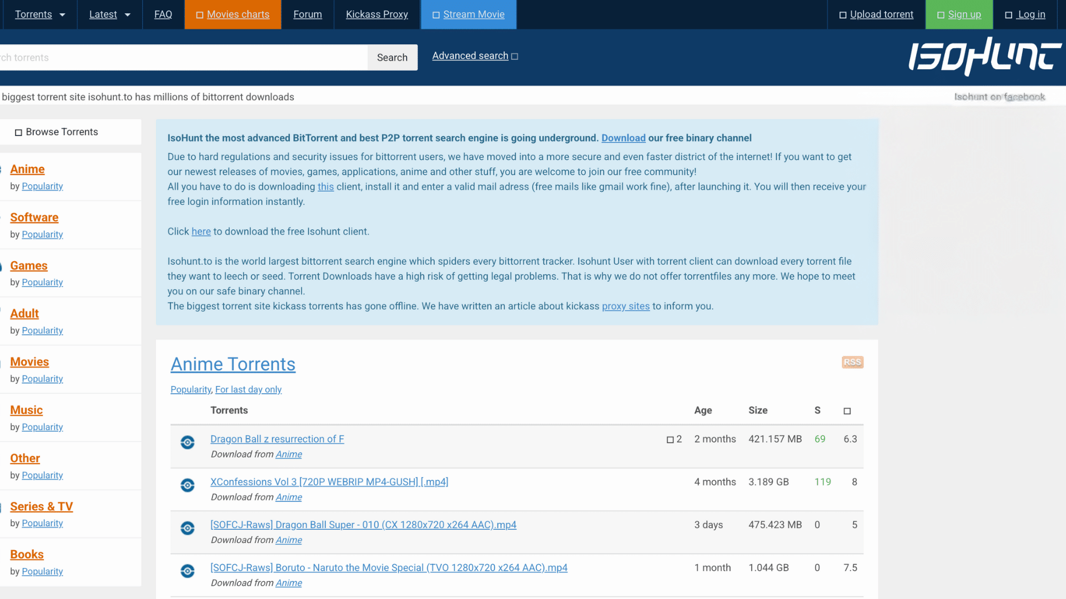
Task: Click the 'here' link to download client
Action: (x=201, y=232)
